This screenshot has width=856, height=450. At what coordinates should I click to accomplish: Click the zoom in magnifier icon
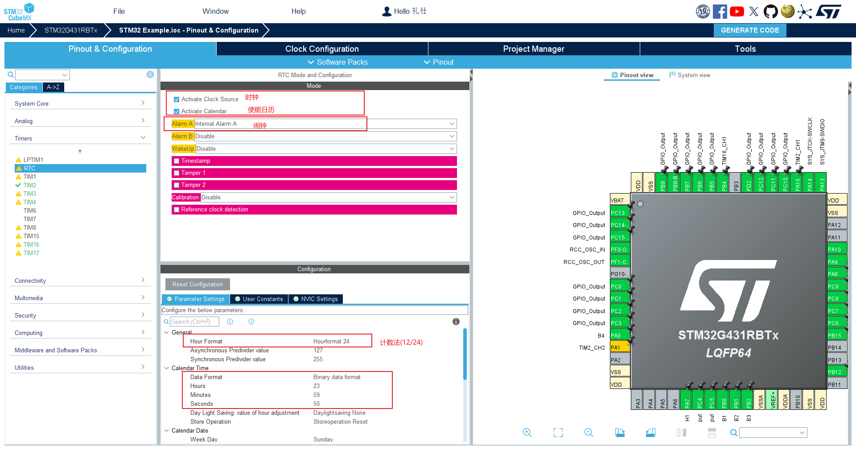[527, 433]
